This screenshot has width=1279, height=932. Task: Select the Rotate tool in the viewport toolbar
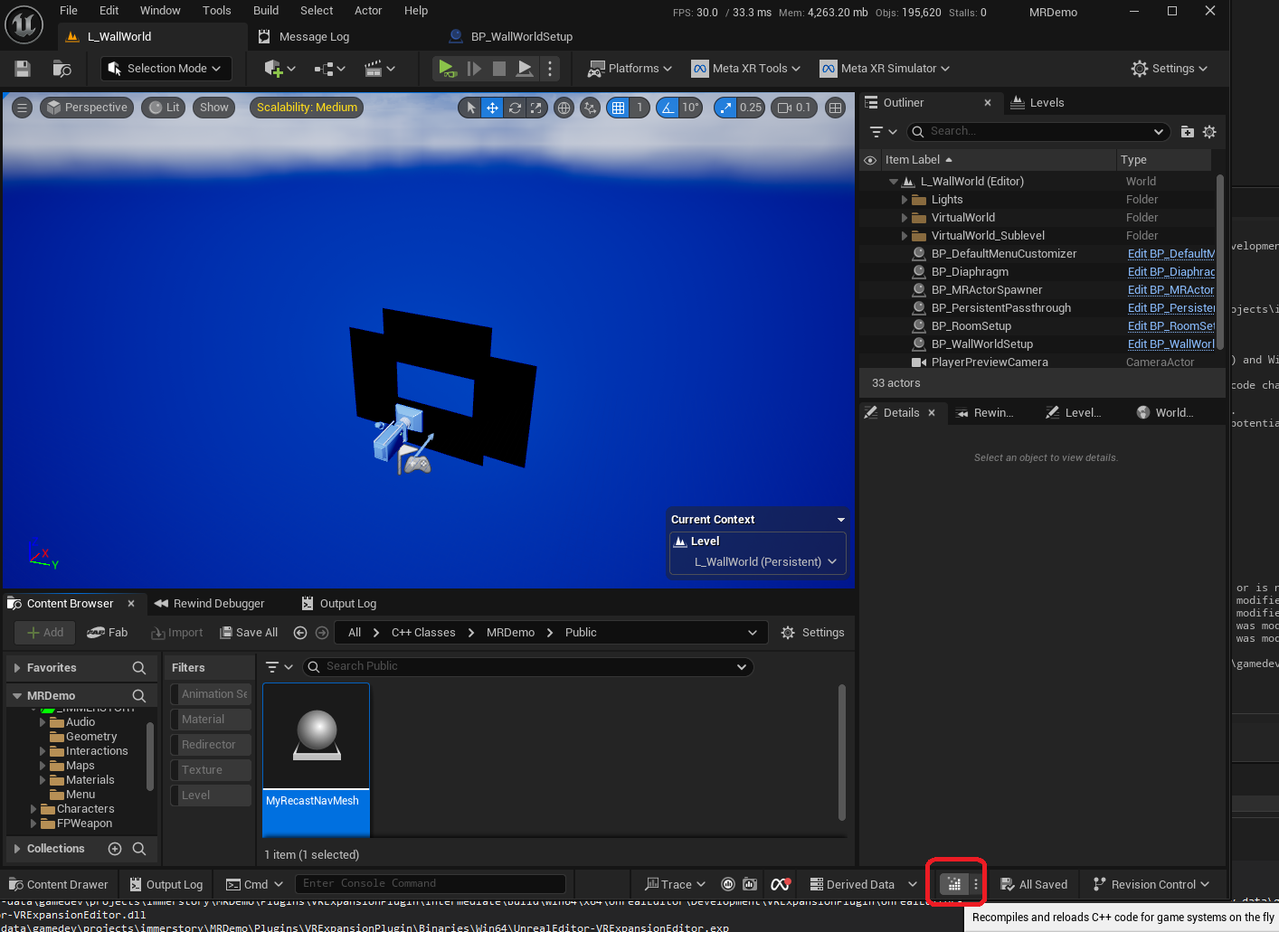click(514, 108)
